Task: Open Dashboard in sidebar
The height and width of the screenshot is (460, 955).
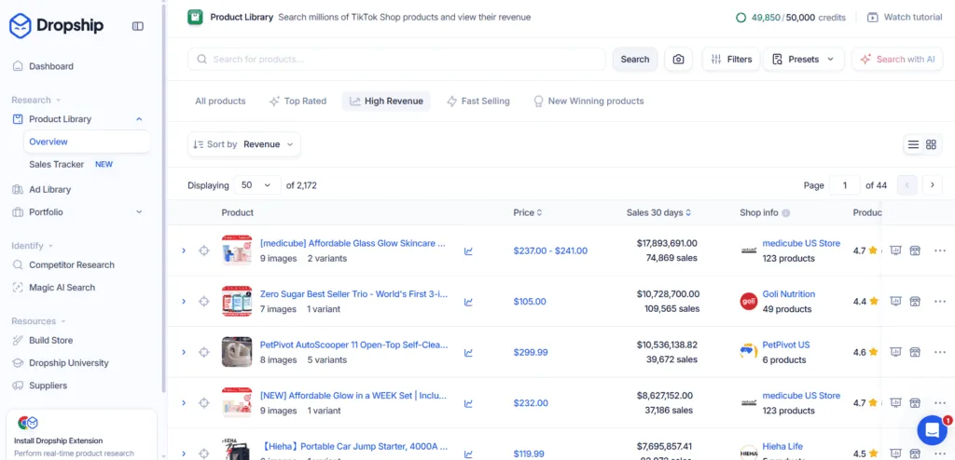Action: point(51,66)
